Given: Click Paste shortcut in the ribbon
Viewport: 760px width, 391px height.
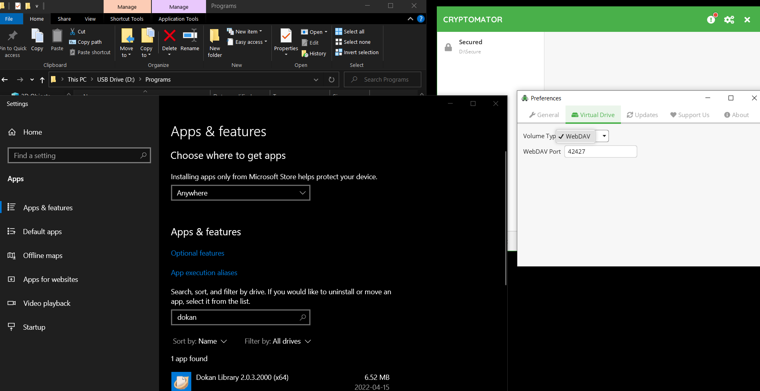Looking at the screenshot, I should pos(90,52).
